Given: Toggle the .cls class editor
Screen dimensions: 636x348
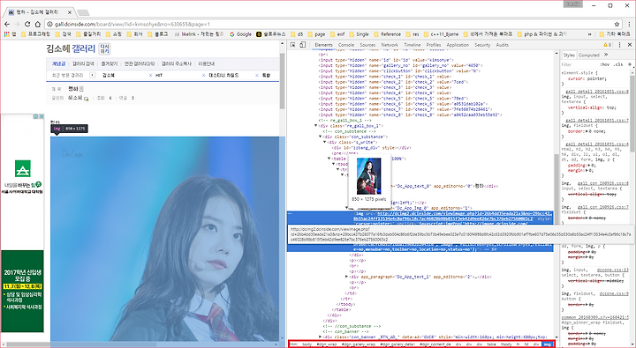Looking at the screenshot, I should 618,64.
